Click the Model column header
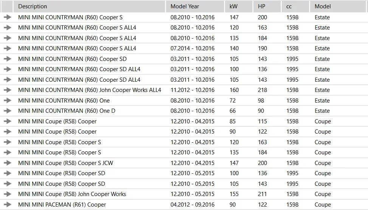This screenshot has width=368, height=210. tap(338, 6)
